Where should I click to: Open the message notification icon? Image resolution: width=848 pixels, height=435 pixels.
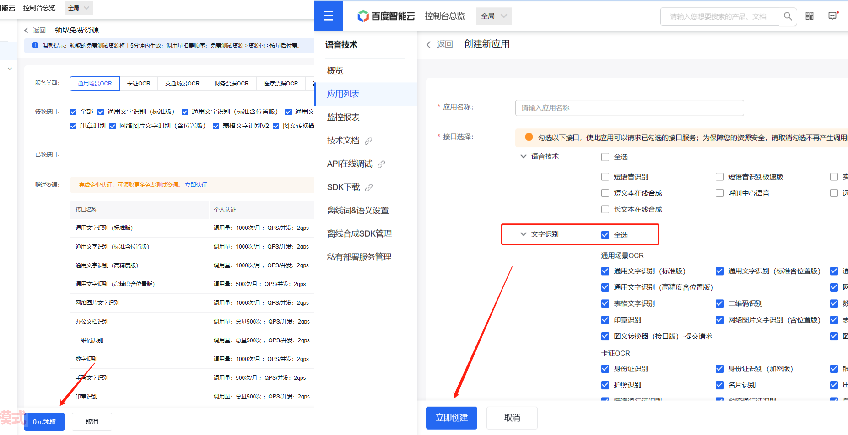pos(832,16)
